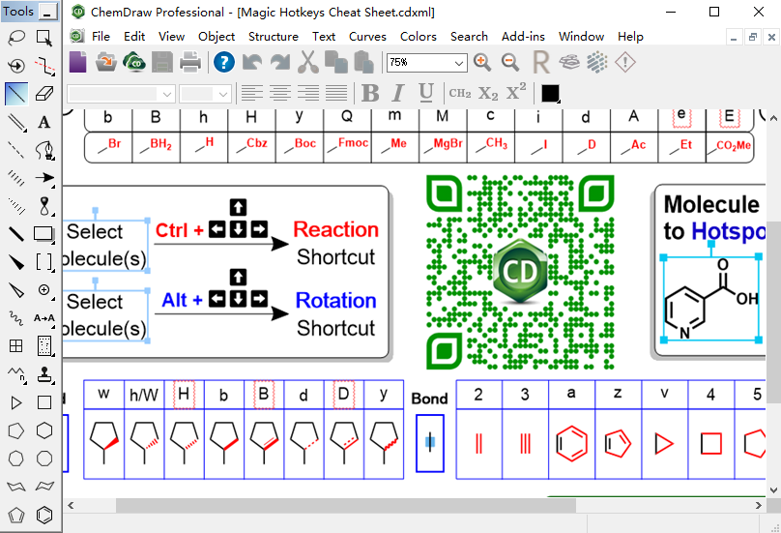Open the blue Help question mark

[224, 62]
